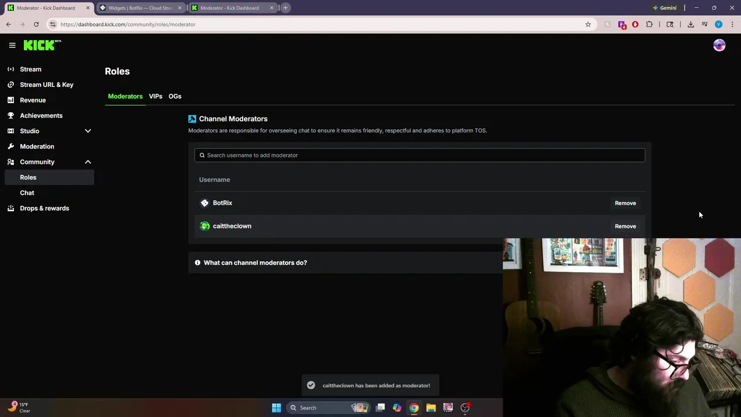The width and height of the screenshot is (741, 417).
Task: Open the Chrome profile 'V' avatar
Action: tap(718, 24)
